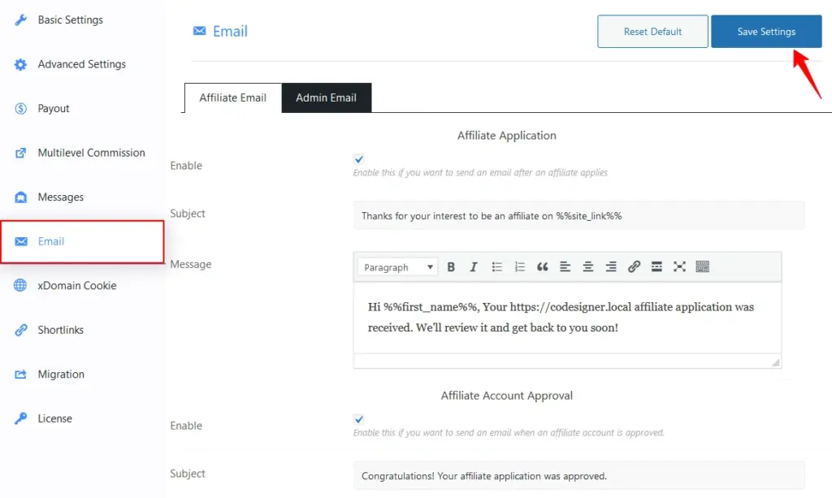
Task: Click the Messages sidebar icon
Action: coord(20,197)
